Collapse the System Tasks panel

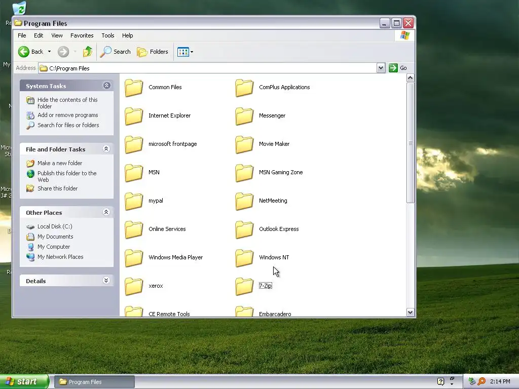point(106,85)
